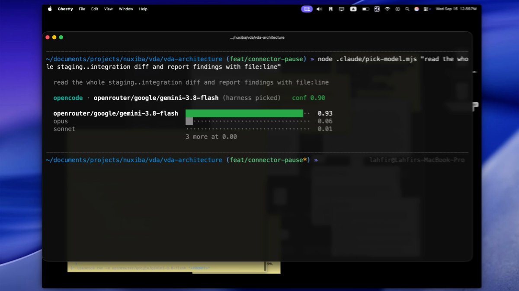The width and height of the screenshot is (519, 291).
Task: Click the 'opus' row label
Action: (61, 122)
